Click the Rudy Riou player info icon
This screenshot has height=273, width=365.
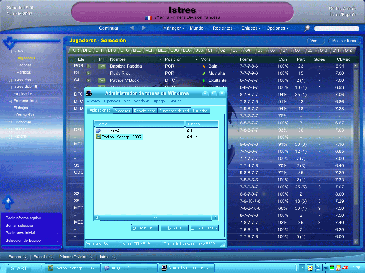tap(88, 73)
